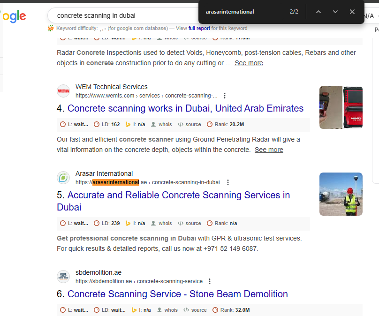Click the Arasar International site favicon
The width and height of the screenshot is (379, 316).
pyautogui.click(x=63, y=178)
